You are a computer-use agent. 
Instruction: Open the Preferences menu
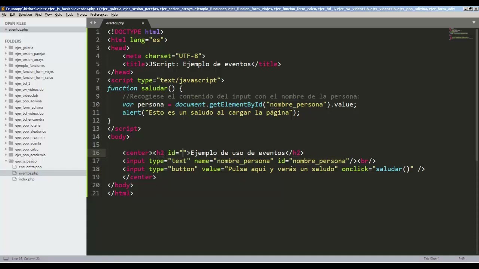[x=99, y=15]
